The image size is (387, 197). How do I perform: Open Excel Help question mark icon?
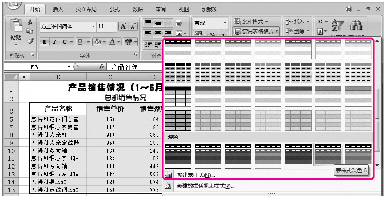pyautogui.click(x=349, y=9)
